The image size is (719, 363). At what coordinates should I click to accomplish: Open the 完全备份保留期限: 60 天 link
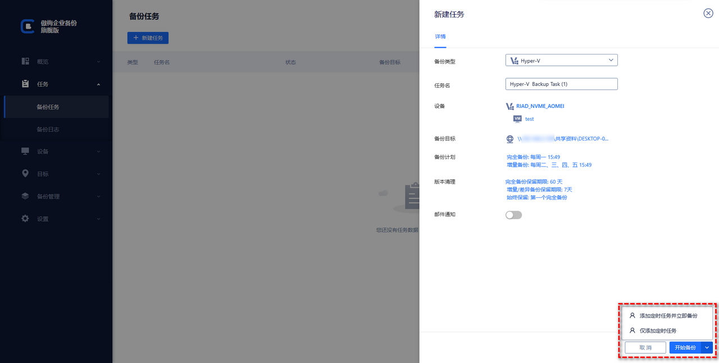(534, 182)
